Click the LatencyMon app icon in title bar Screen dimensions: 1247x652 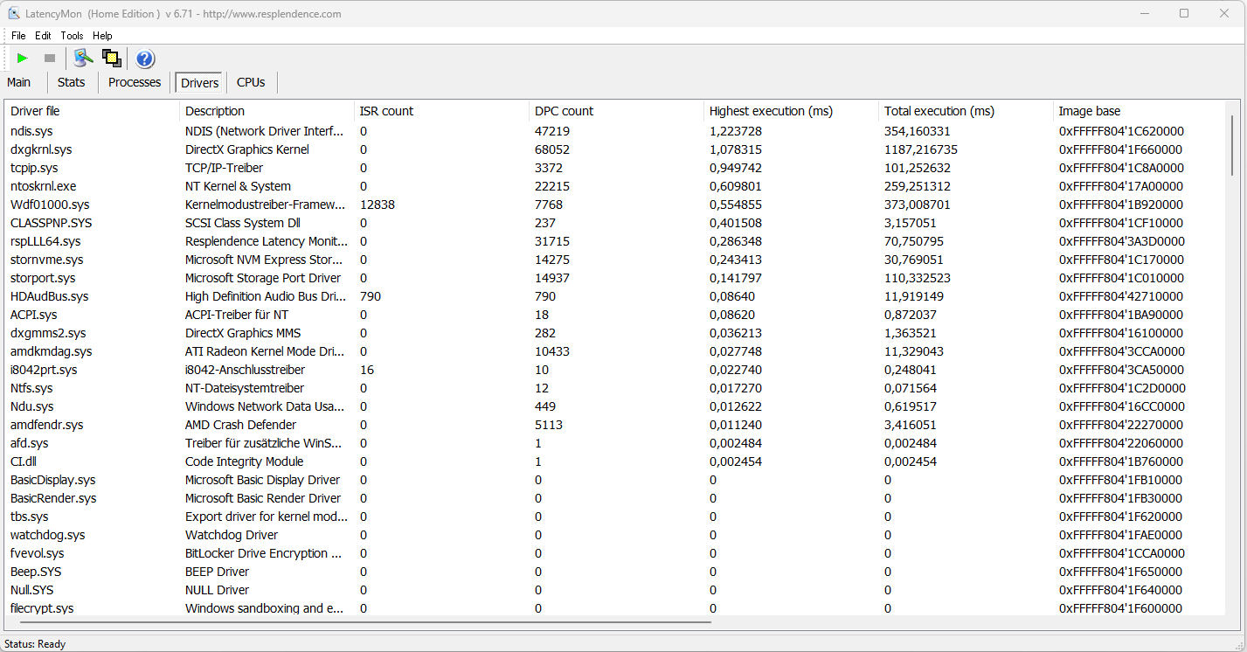click(x=14, y=13)
